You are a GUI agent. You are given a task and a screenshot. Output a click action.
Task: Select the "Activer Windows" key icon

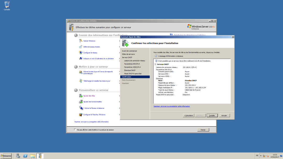(80, 41)
